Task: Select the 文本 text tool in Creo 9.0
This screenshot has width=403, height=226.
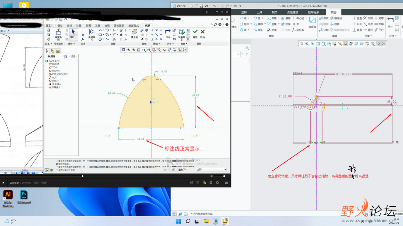Action: coord(272,30)
